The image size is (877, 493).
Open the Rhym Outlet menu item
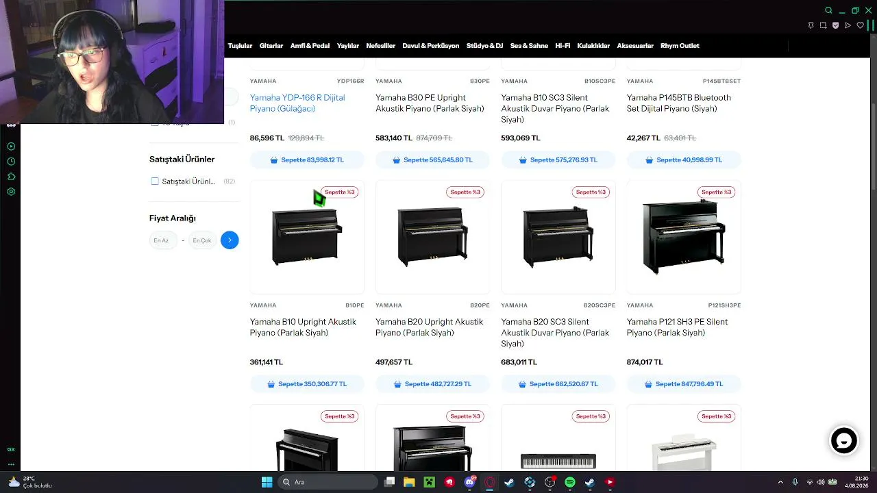tap(680, 46)
